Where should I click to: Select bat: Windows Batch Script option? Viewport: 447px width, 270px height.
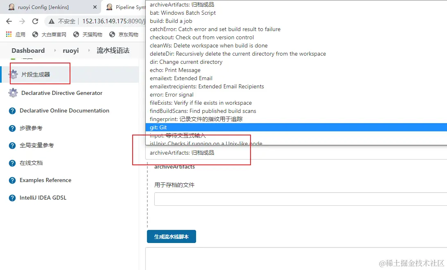pos(296,13)
